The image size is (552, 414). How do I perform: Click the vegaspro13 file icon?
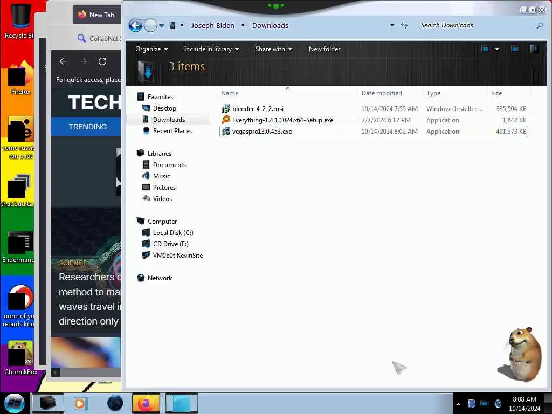(226, 132)
